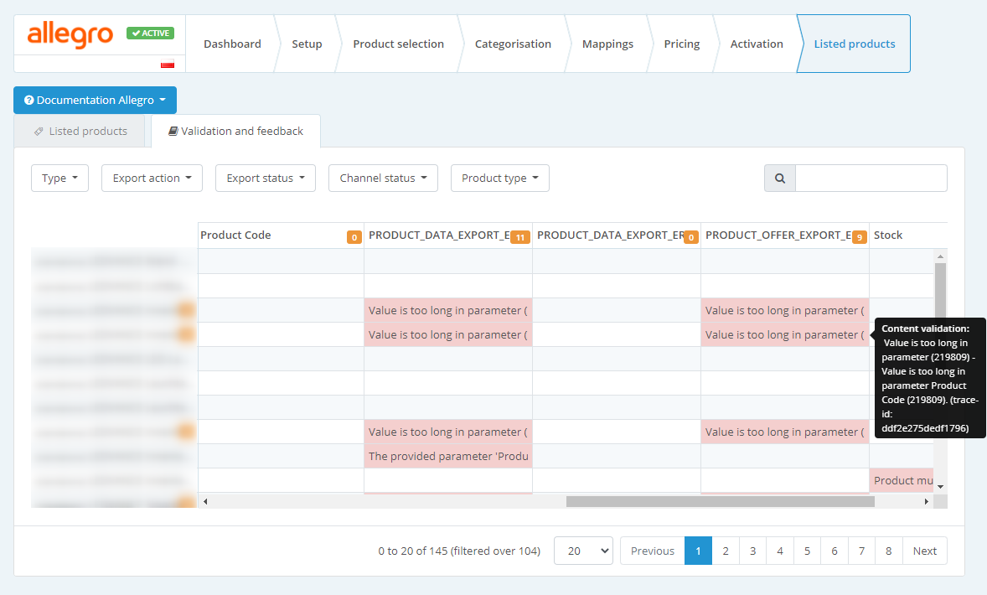Click the Poland flag icon
Screen dimensions: 987x595
[x=167, y=65]
